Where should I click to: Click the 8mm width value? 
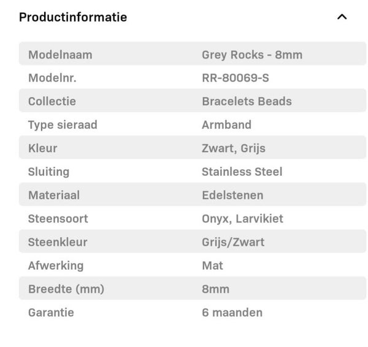215,289
